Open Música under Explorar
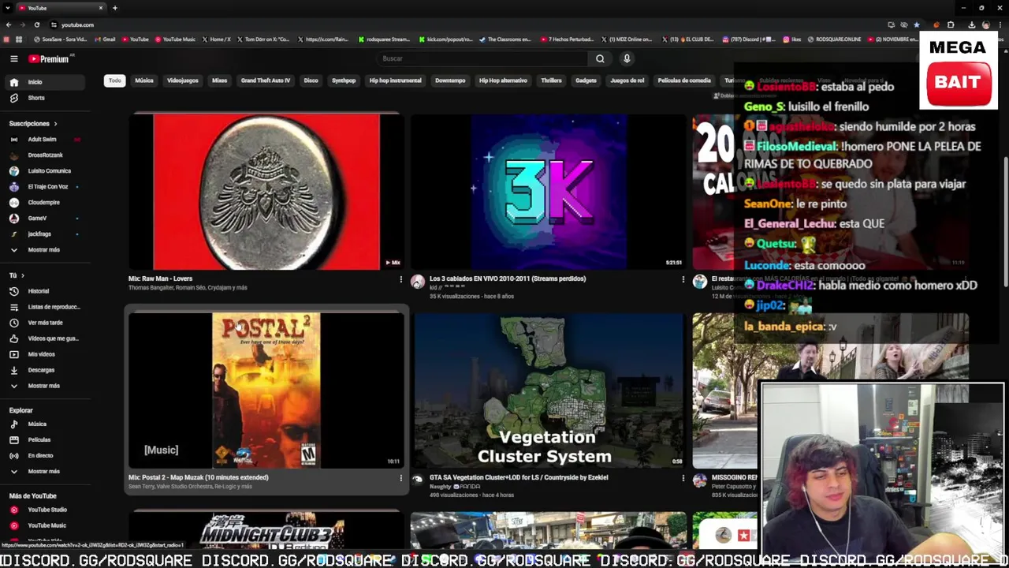The height and width of the screenshot is (568, 1009). [x=46, y=424]
